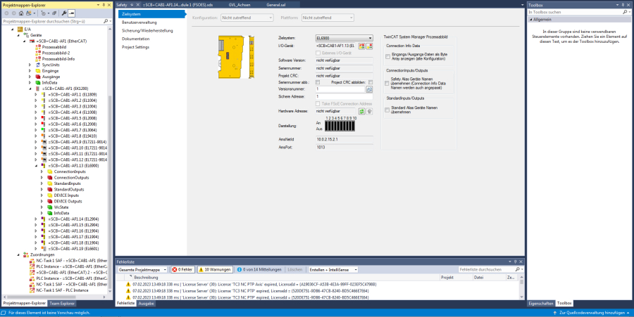Click the upload arrow icon beside Hardware Adresse

coord(369,111)
